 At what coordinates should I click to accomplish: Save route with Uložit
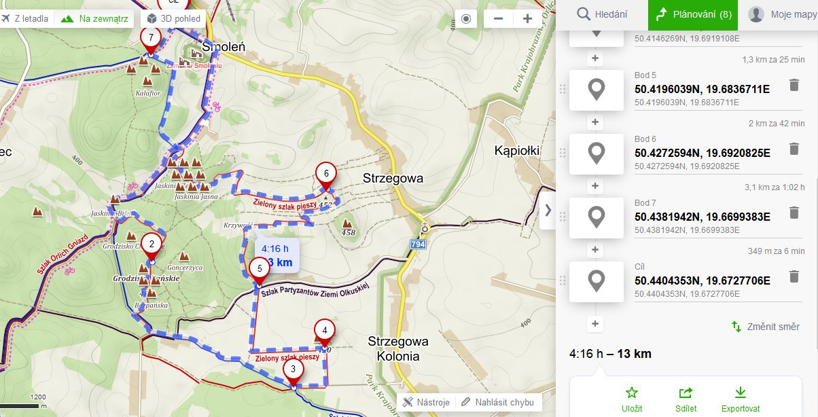pos(632,399)
